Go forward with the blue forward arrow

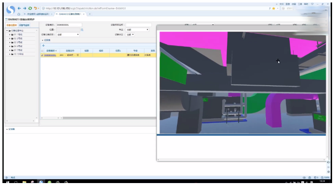(25, 8)
